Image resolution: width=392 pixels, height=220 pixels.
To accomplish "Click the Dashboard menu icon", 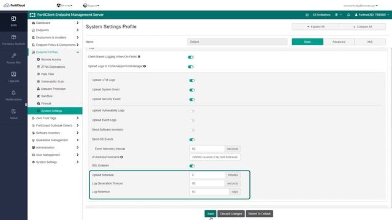I will click(x=33, y=23).
